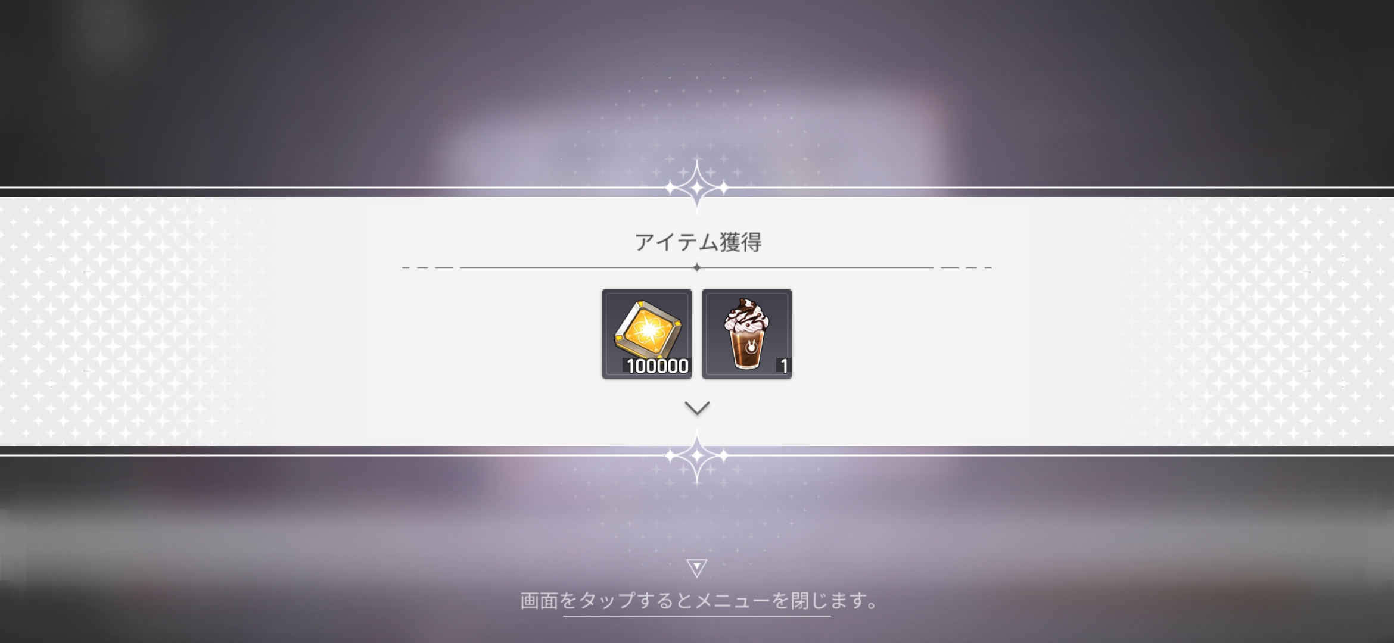This screenshot has height=643, width=1394.
Task: Click the underline beneath the close hint
Action: pyautogui.click(x=697, y=616)
